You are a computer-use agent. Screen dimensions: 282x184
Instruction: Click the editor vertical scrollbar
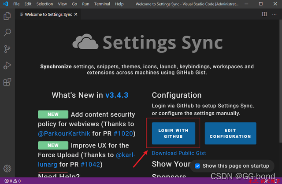tap(280, 81)
